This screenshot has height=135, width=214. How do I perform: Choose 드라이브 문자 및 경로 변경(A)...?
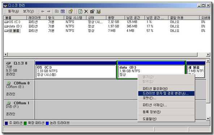166,93
